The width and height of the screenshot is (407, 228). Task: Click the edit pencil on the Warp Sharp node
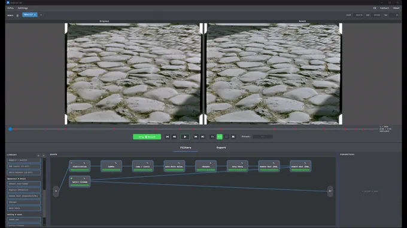[242, 163]
